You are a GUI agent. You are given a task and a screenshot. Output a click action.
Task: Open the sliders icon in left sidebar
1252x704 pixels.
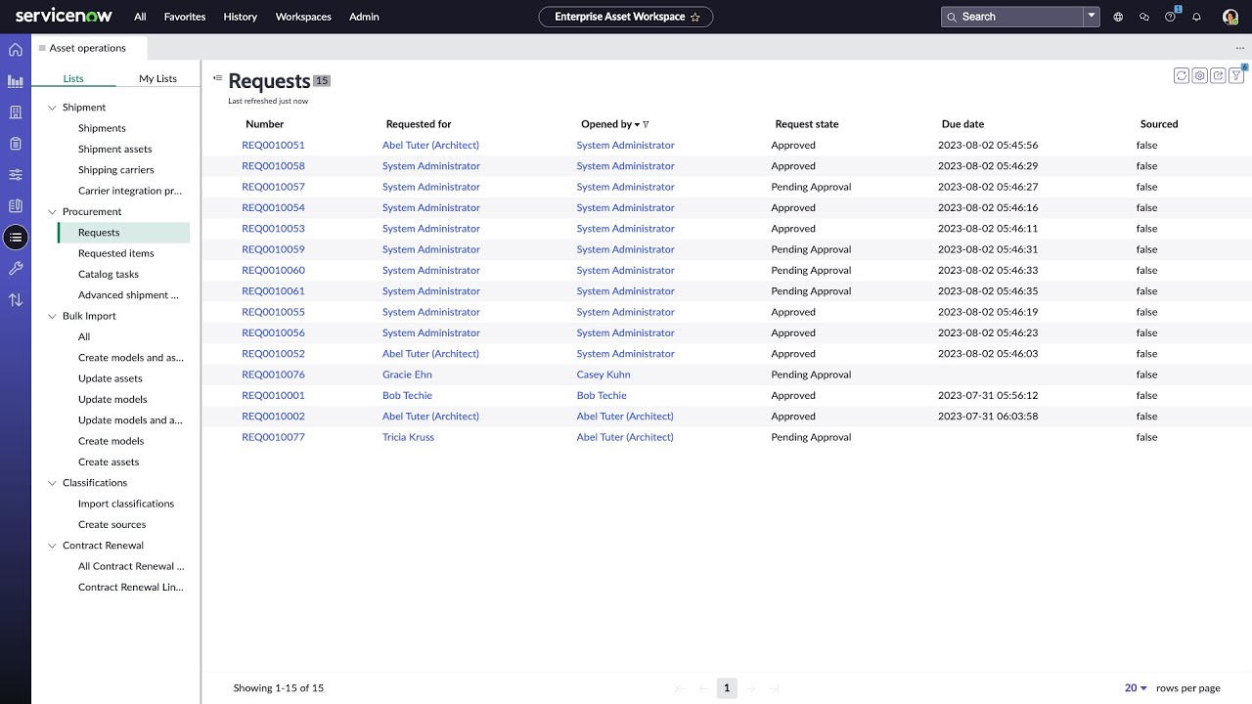[16, 175]
